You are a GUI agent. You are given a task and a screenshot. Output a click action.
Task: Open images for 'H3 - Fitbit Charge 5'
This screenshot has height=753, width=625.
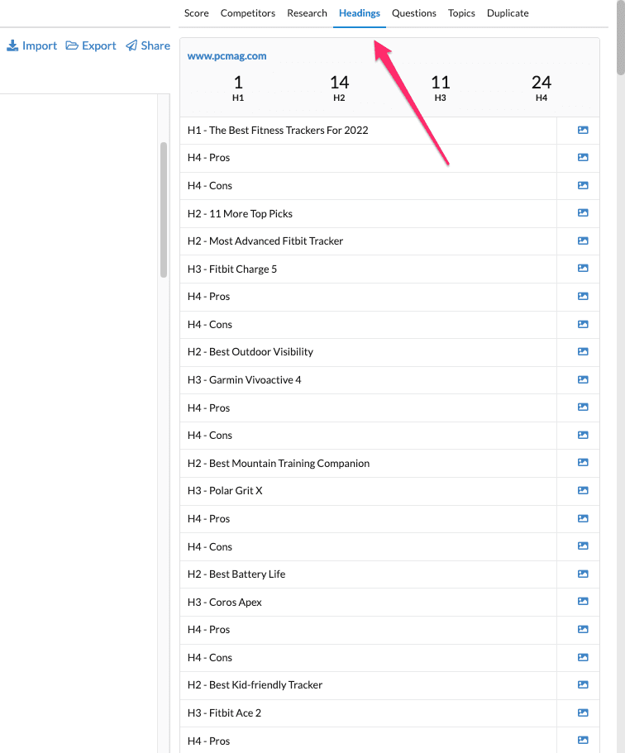coord(582,269)
